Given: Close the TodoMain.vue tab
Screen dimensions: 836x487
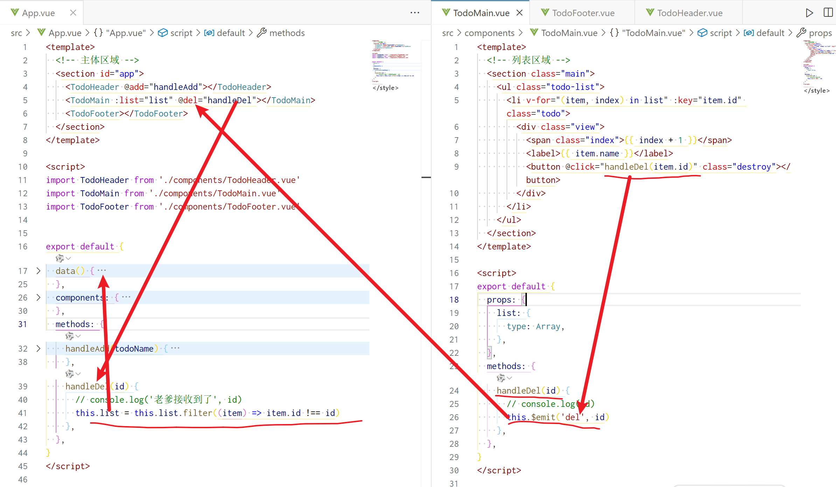Looking at the screenshot, I should (520, 13).
